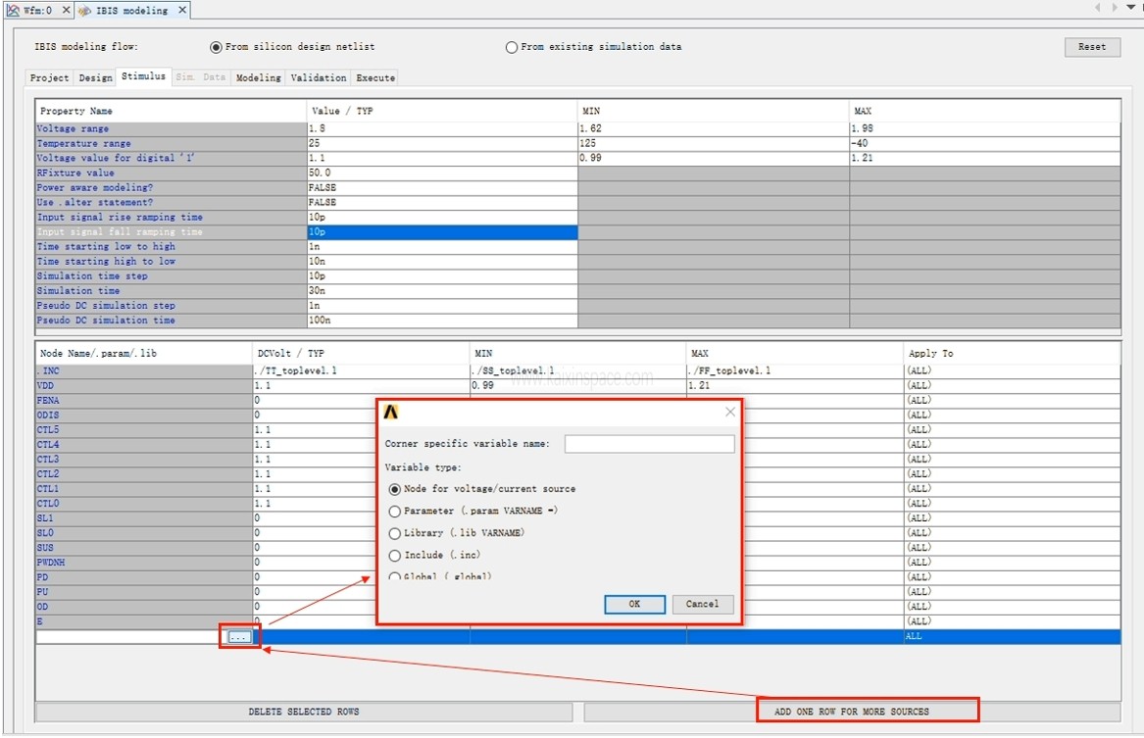Image resolution: width=1144 pixels, height=738 pixels.
Task: Close the IBIS modeling tab
Action: point(182,10)
